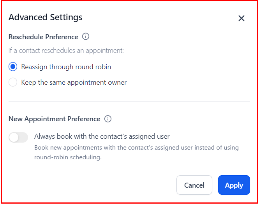Image resolution: width=259 pixels, height=204 pixels.
Task: Enable the Always book with assigned user toggle
Action: [18, 137]
